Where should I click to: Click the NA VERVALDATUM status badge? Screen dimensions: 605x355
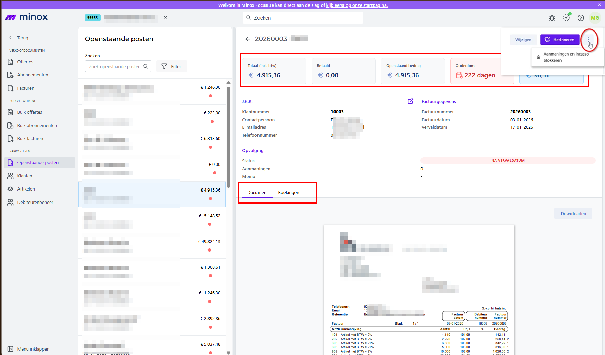tap(508, 161)
